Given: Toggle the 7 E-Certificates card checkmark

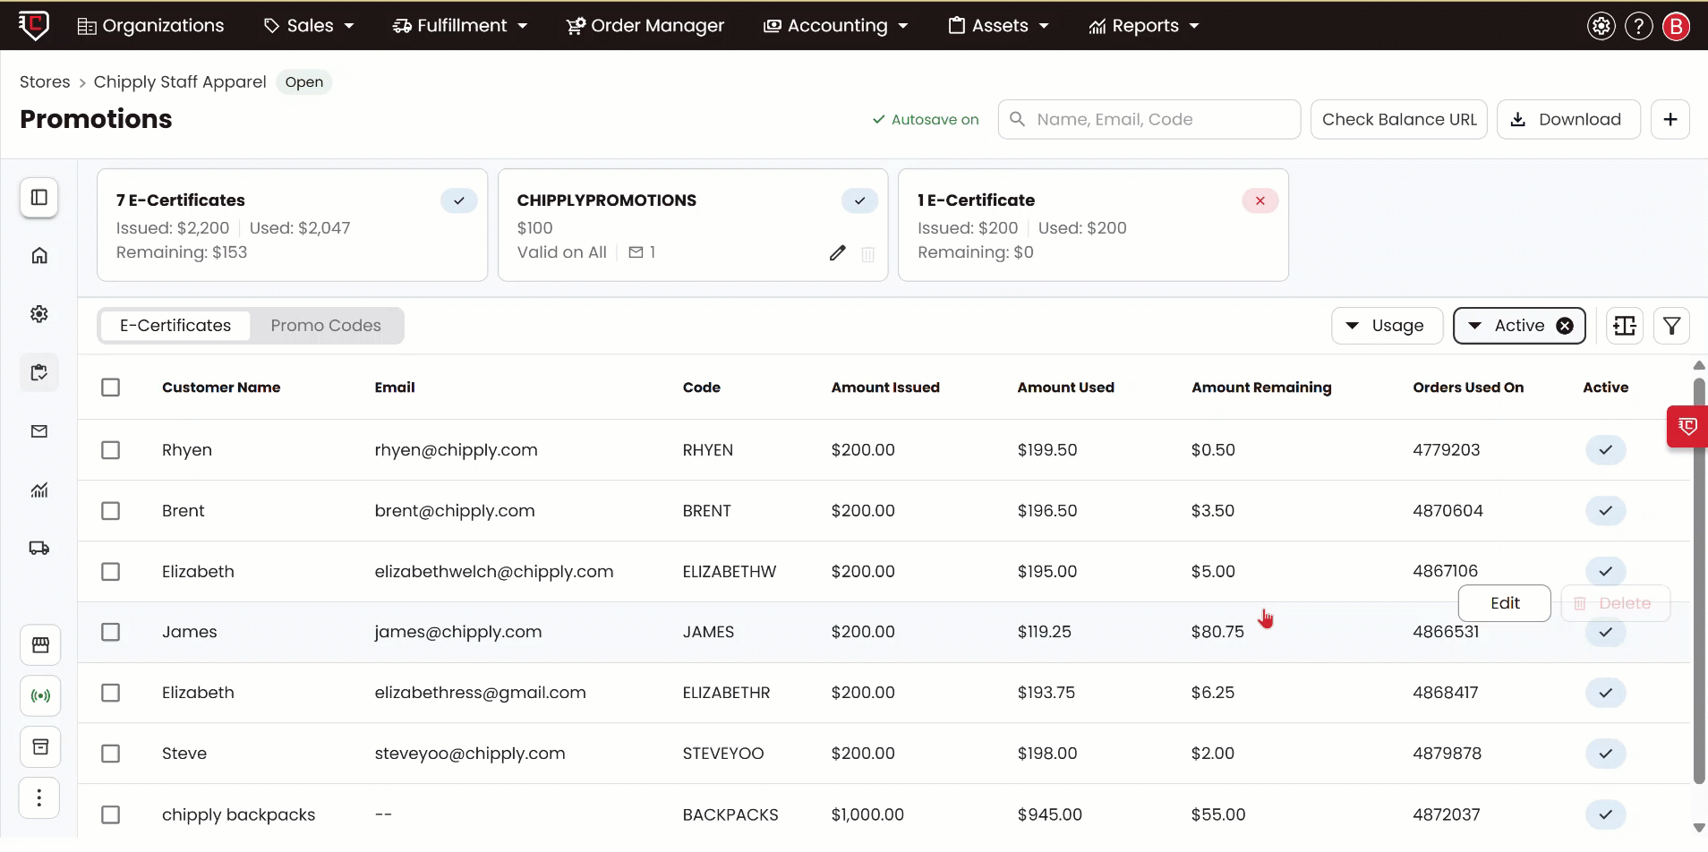Looking at the screenshot, I should coord(459,200).
